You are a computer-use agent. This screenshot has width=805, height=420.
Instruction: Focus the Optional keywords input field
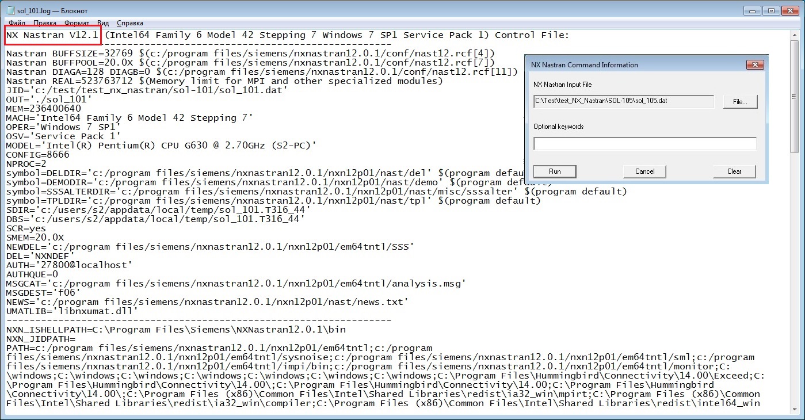click(644, 144)
